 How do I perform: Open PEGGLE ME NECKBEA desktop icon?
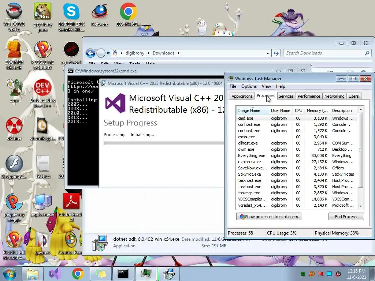pyautogui.click(x=14, y=246)
